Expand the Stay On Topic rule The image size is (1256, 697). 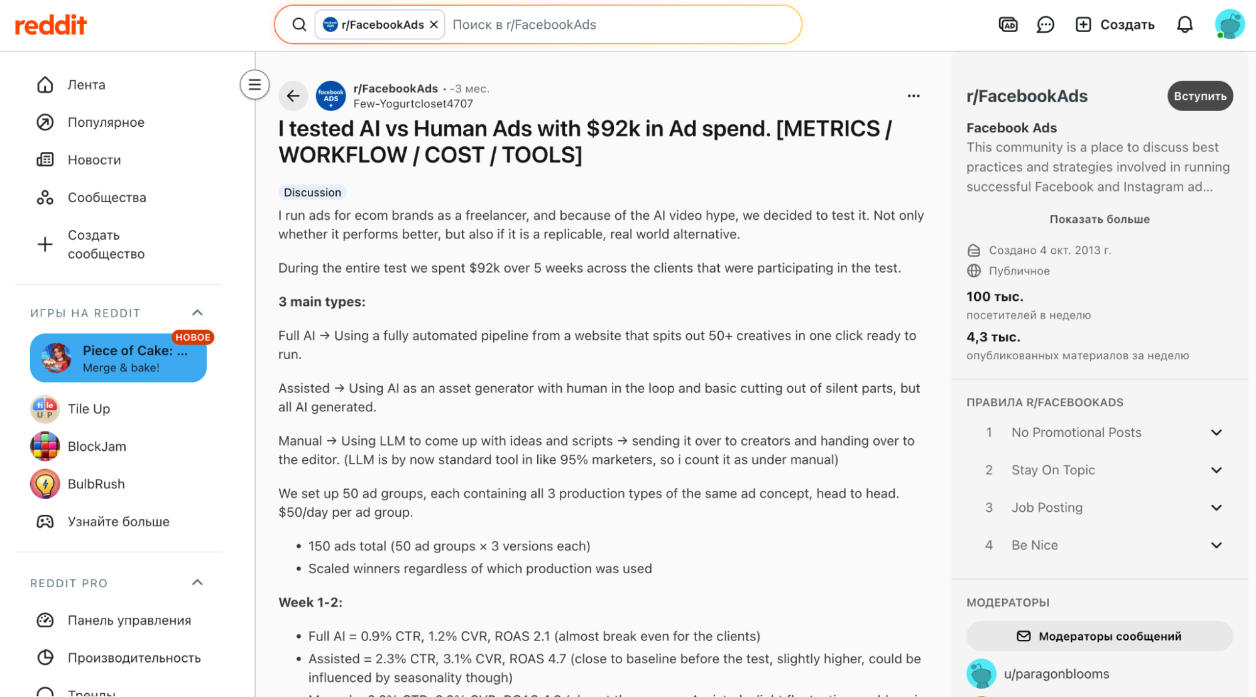1100,470
